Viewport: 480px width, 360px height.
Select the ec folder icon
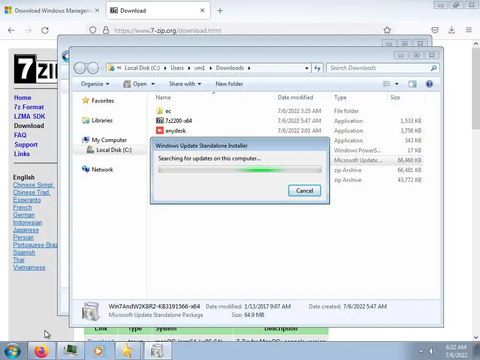(159, 111)
